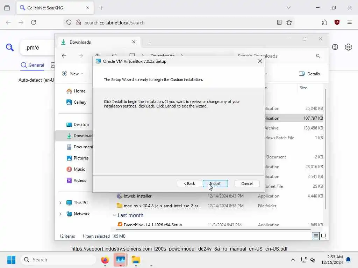The image size is (358, 268).
Task: Click the Explorer horizontal scrollbar
Action: [x=214, y=229]
